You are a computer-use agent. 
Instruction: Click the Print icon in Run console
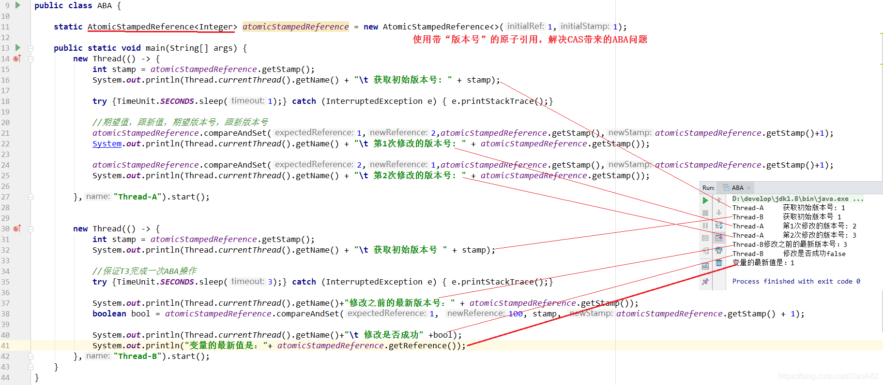719,250
